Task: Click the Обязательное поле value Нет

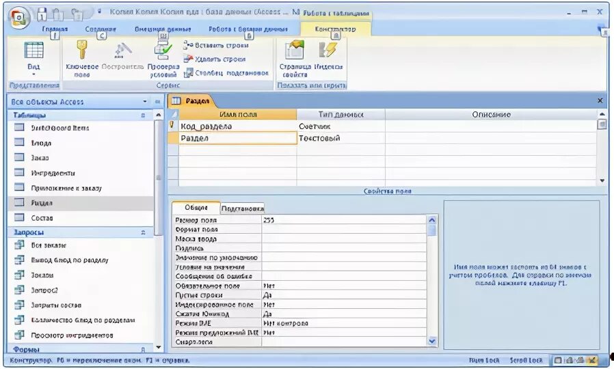Action: click(344, 286)
